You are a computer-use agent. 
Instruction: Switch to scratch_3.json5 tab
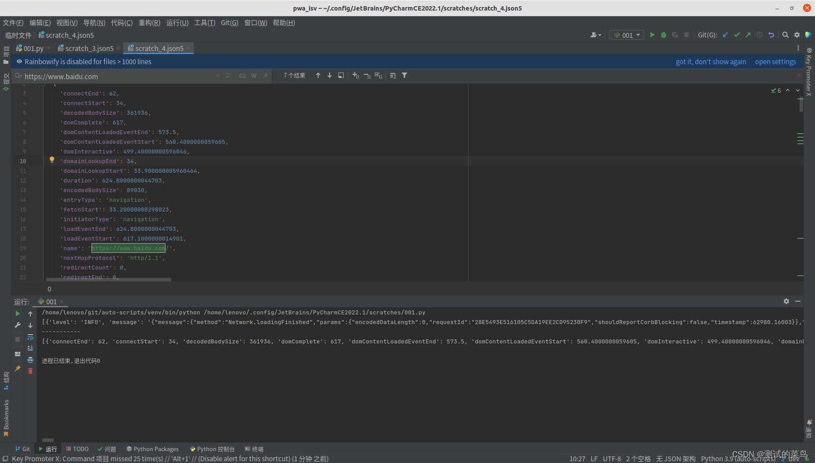[88, 48]
